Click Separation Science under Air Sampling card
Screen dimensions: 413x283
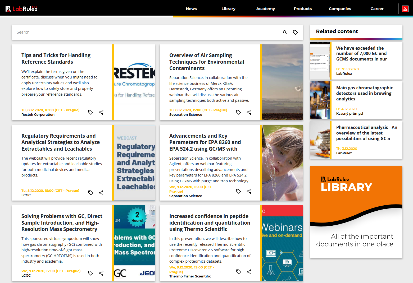pyautogui.click(x=185, y=115)
